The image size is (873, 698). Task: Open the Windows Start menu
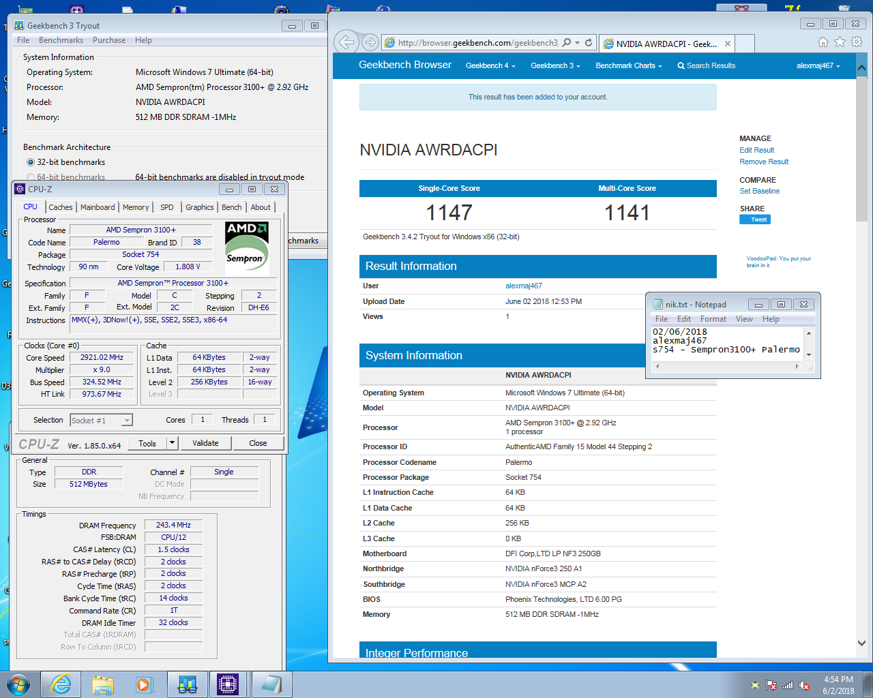click(18, 684)
